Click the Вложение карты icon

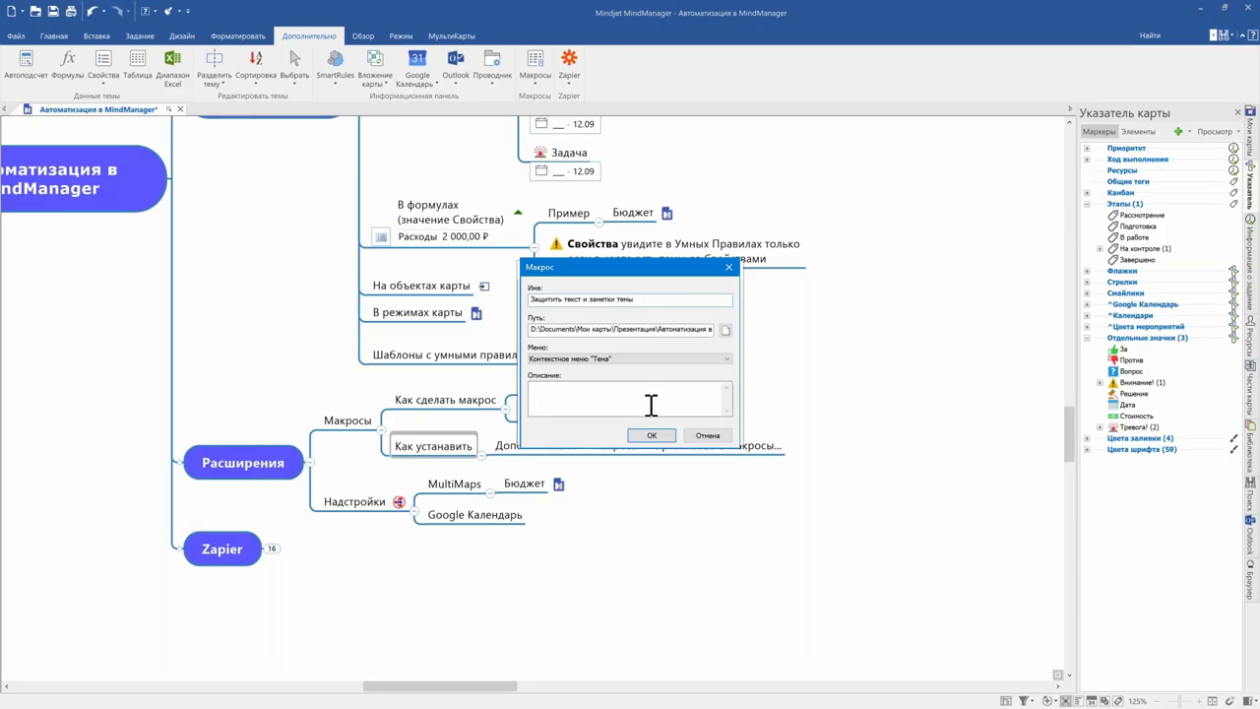(375, 68)
